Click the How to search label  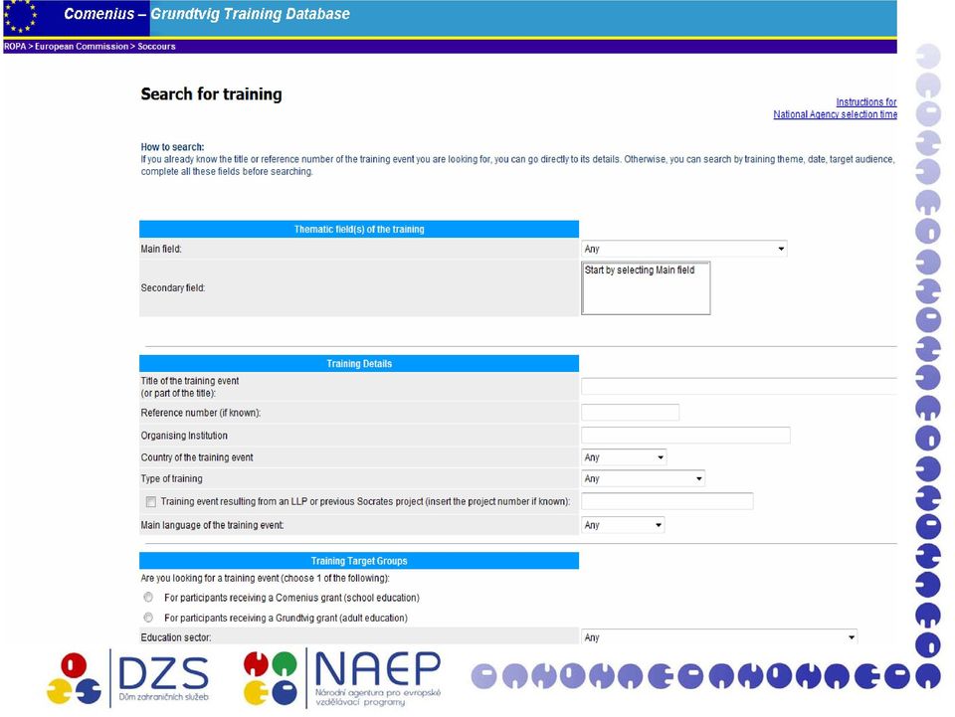172,147
